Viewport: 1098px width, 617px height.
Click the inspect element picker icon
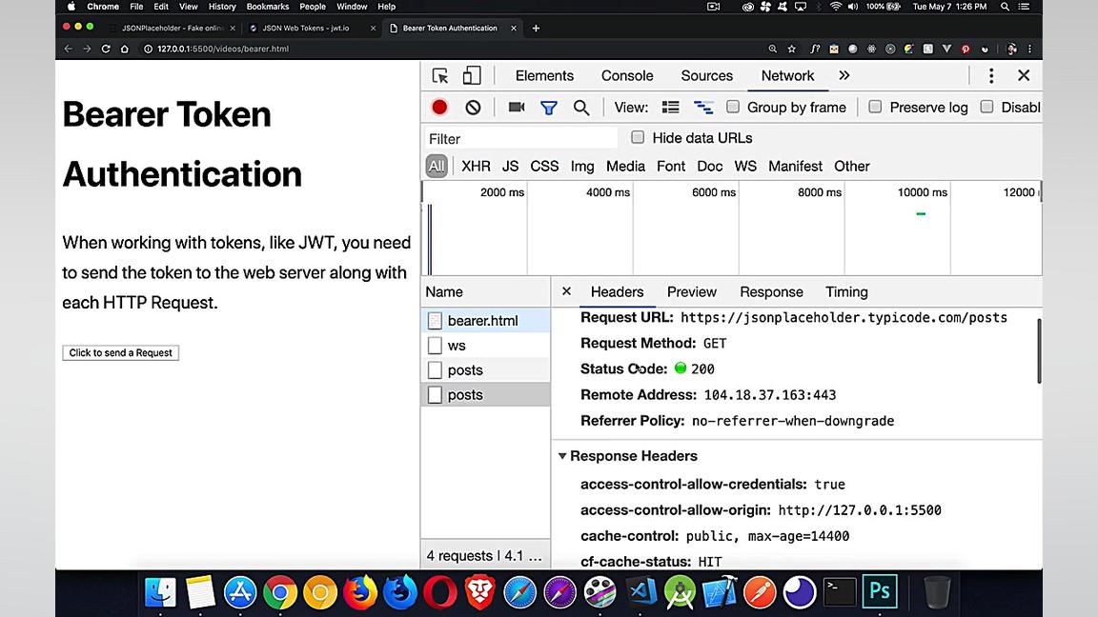click(440, 76)
